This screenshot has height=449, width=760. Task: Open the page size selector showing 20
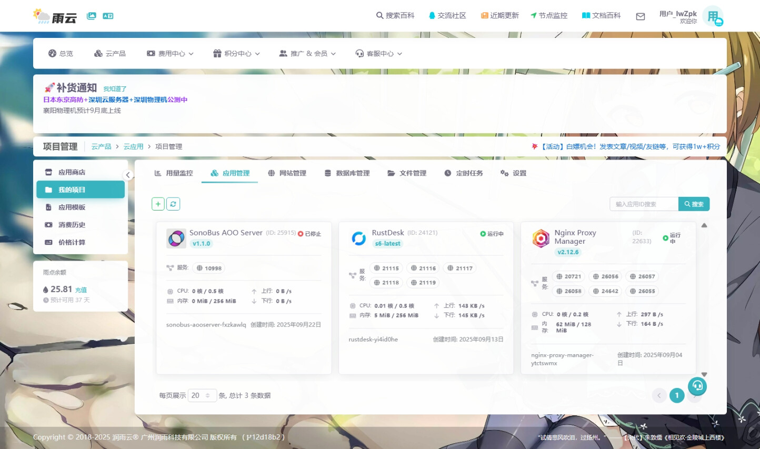tap(202, 395)
